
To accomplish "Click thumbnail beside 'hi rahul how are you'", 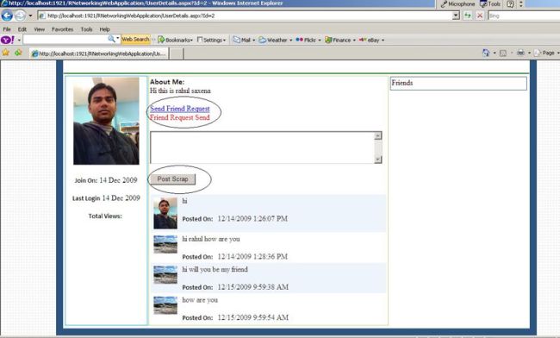I will [165, 244].
